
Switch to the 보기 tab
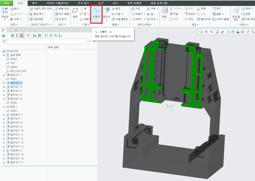pos(115,3)
